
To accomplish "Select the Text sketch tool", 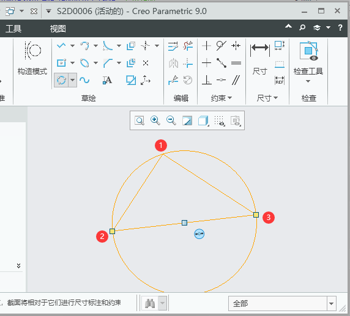I will click(107, 80).
